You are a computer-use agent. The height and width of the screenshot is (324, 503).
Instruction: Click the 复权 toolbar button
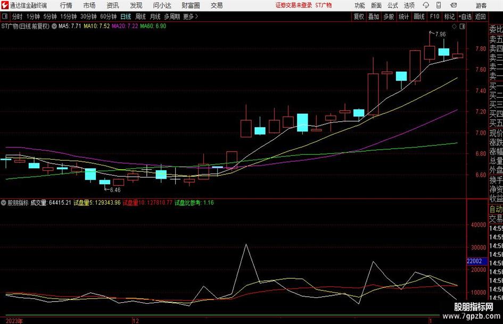359,16
